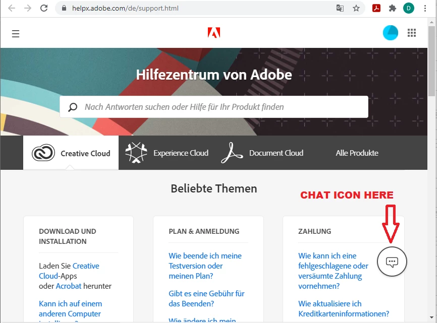Open the extensions puzzle piece menu
The image size is (440, 323).
coord(392,8)
